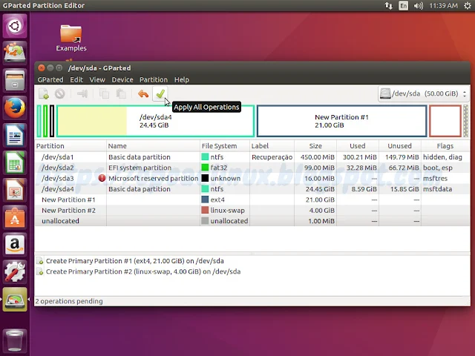The image size is (475, 356).
Task: Undo last operation with orange arrow
Action: (x=143, y=94)
